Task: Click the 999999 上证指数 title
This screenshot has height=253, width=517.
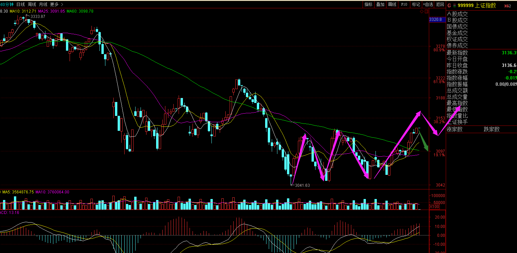Action: click(x=477, y=5)
